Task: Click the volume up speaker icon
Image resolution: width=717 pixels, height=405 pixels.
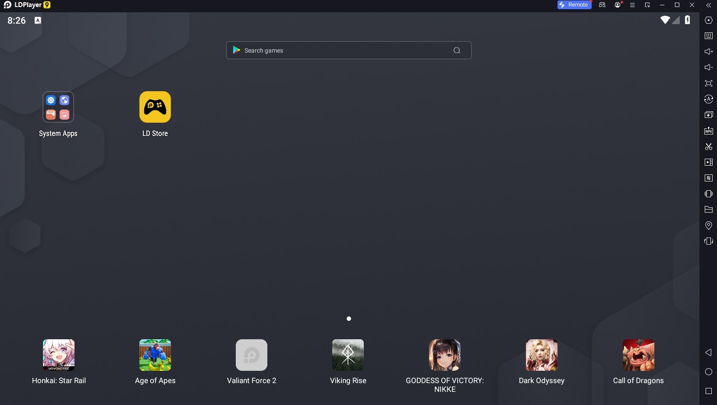Action: tap(708, 52)
